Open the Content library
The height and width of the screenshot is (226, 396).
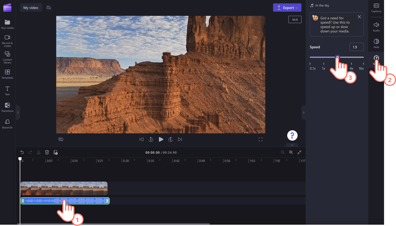coord(7,57)
